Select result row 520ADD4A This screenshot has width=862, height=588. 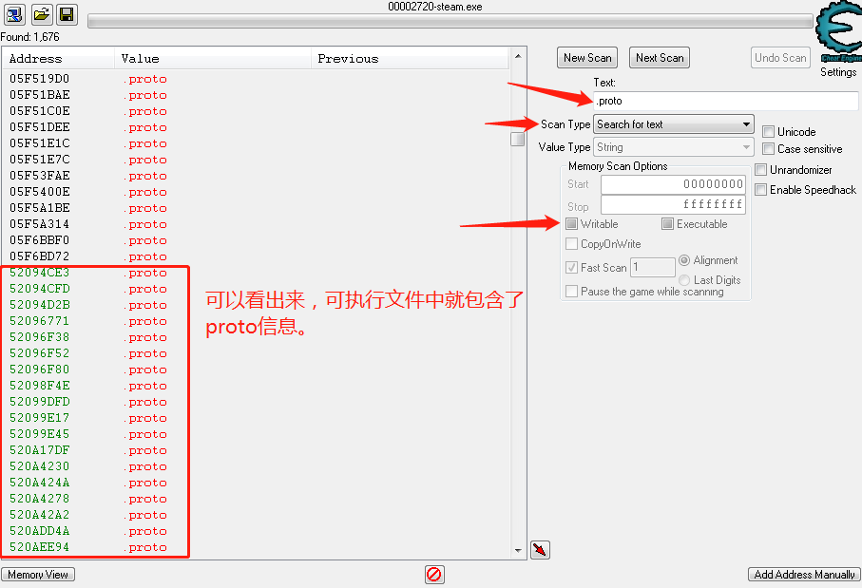[x=256, y=531]
